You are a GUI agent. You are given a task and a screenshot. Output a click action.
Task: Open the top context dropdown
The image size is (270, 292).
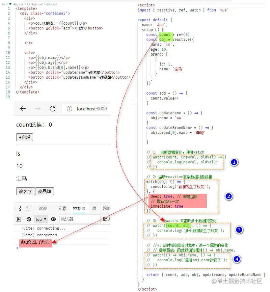[x=41, y=219]
